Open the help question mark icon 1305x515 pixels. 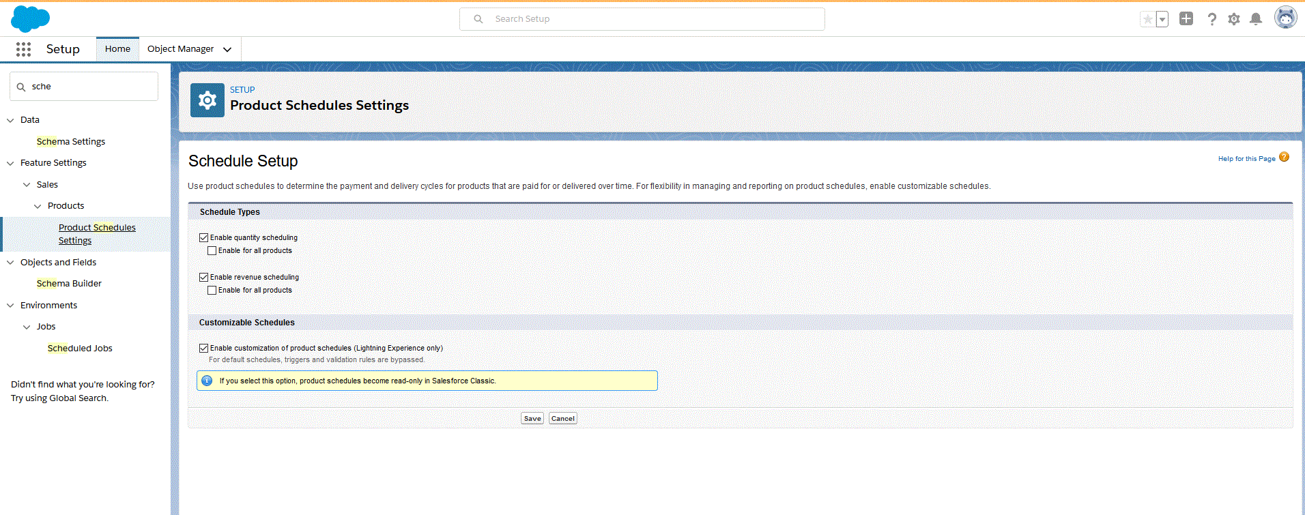point(1211,19)
